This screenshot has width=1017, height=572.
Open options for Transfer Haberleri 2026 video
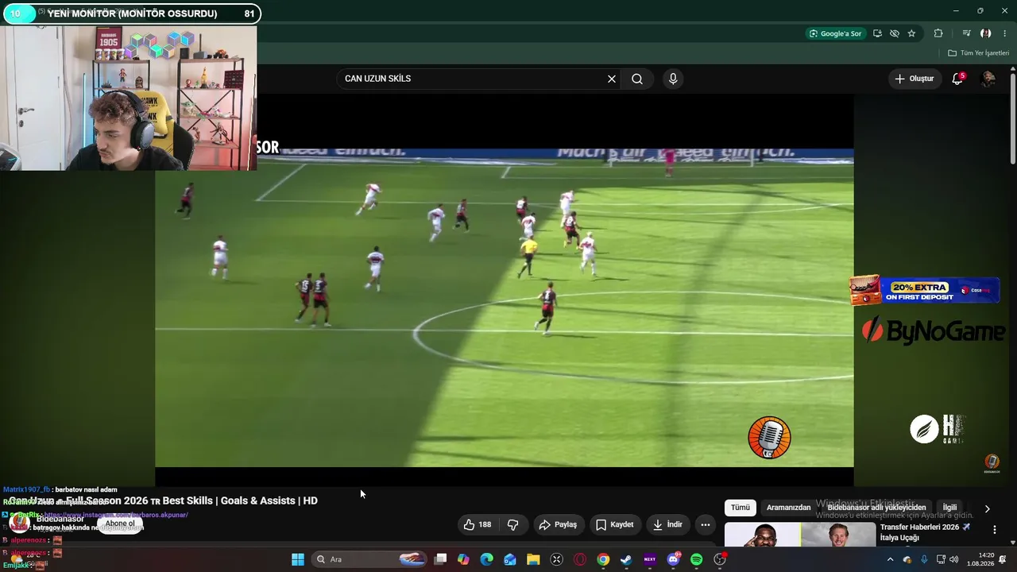point(994,530)
